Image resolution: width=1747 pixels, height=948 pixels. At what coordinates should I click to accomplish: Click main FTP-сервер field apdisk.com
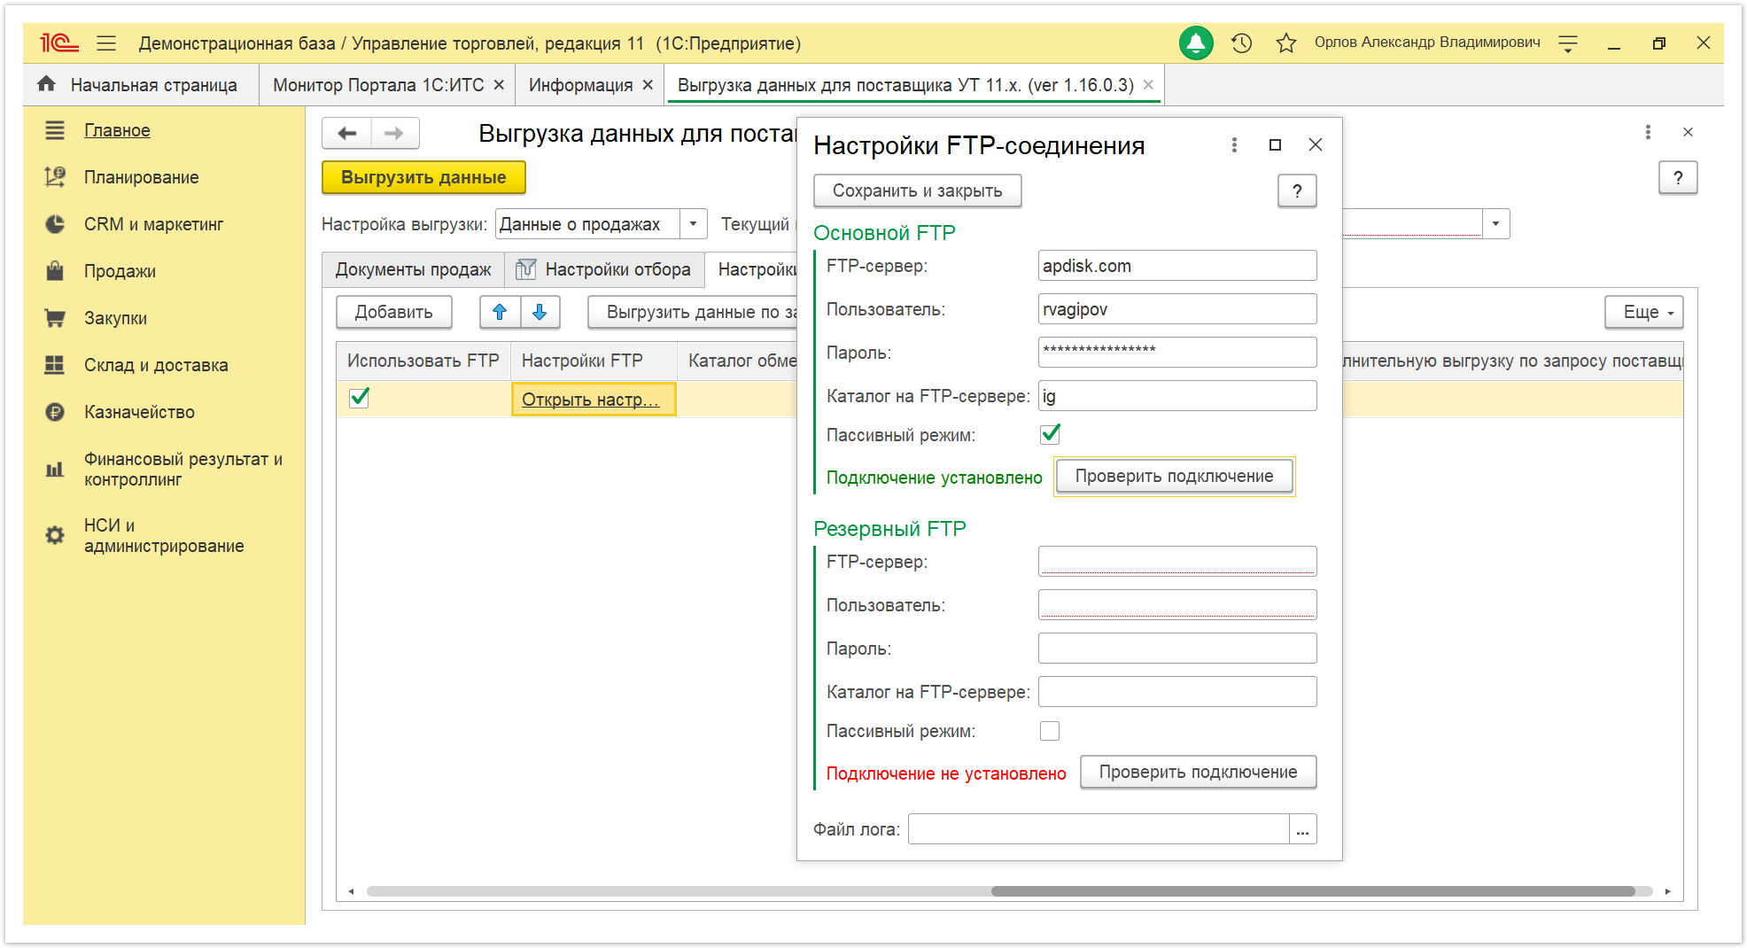(1177, 266)
